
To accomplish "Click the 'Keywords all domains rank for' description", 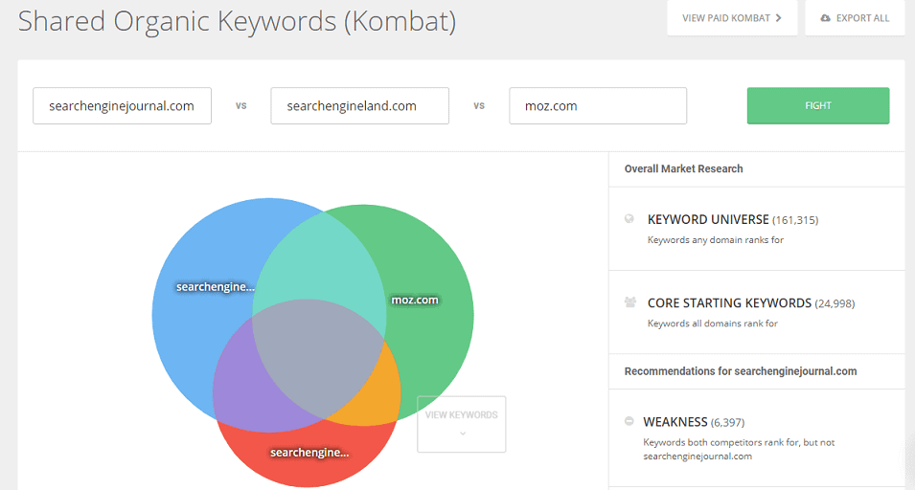I will (713, 323).
